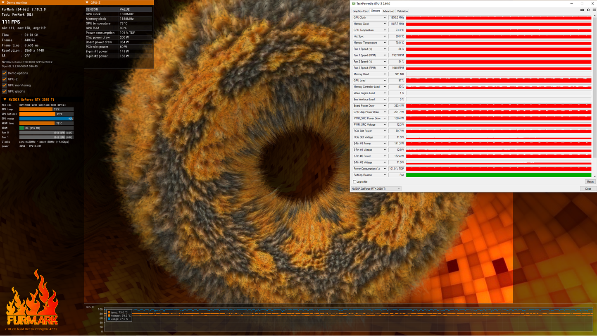Collapse the GPU-Z overlay panel triangle

pos(88,2)
